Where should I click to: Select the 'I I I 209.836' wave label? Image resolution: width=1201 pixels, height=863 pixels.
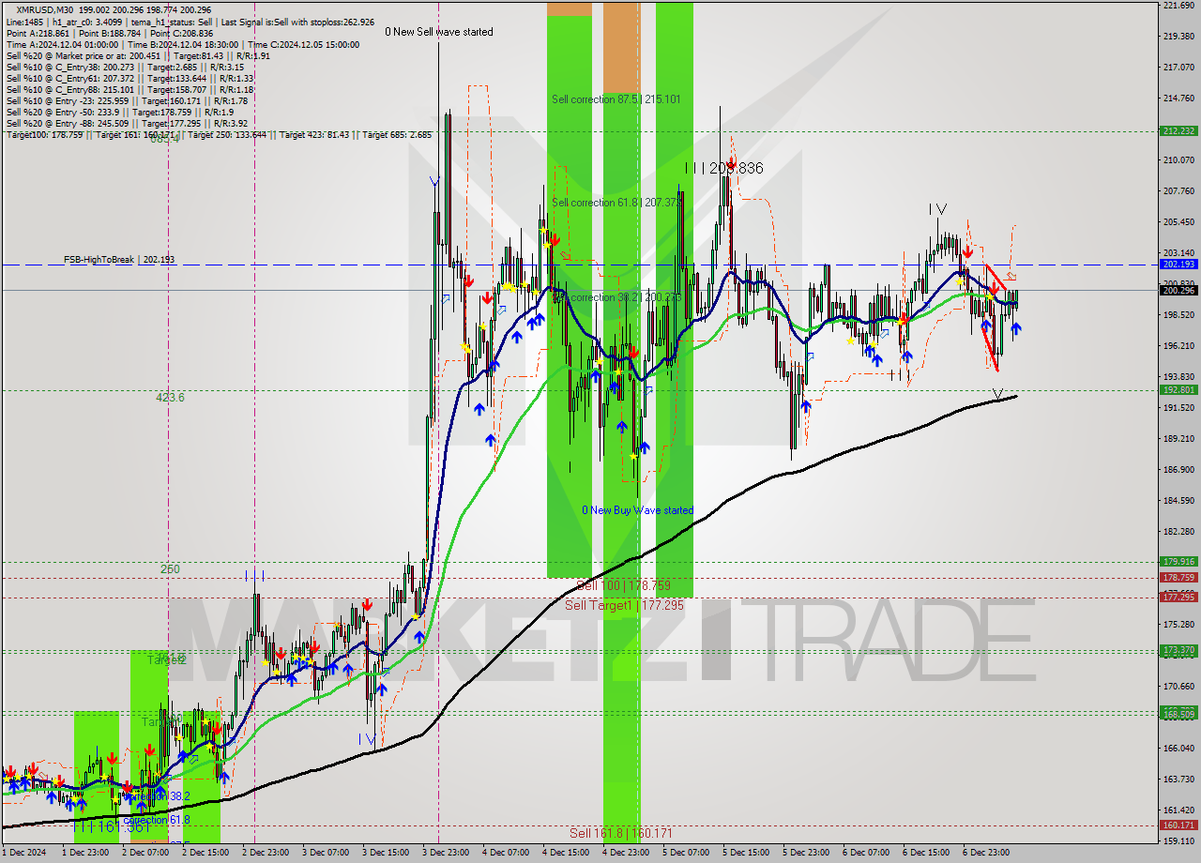coord(723,168)
